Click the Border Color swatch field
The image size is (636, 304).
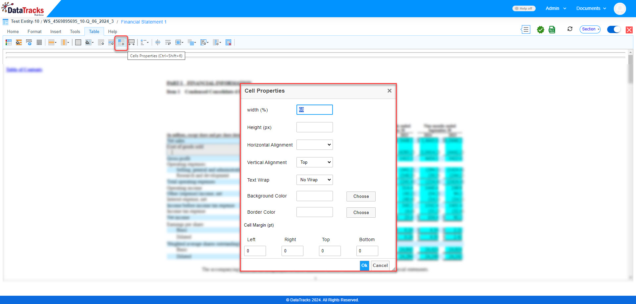[315, 212]
